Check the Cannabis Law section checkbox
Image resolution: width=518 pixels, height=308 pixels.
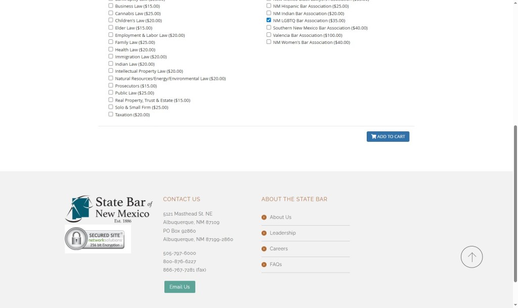[111, 13]
